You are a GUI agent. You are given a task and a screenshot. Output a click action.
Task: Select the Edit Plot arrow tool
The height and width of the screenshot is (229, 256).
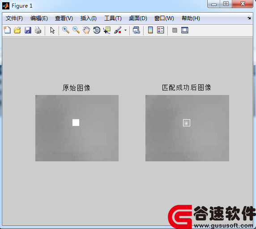tap(52, 30)
